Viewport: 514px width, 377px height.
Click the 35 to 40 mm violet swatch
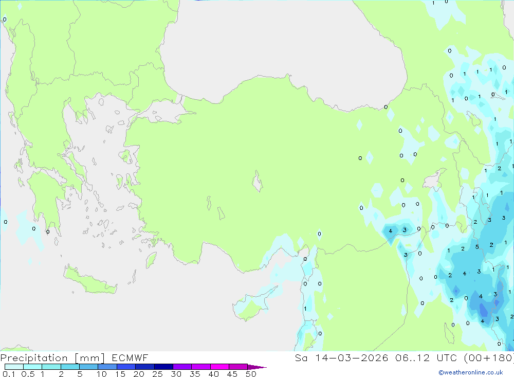(201, 367)
